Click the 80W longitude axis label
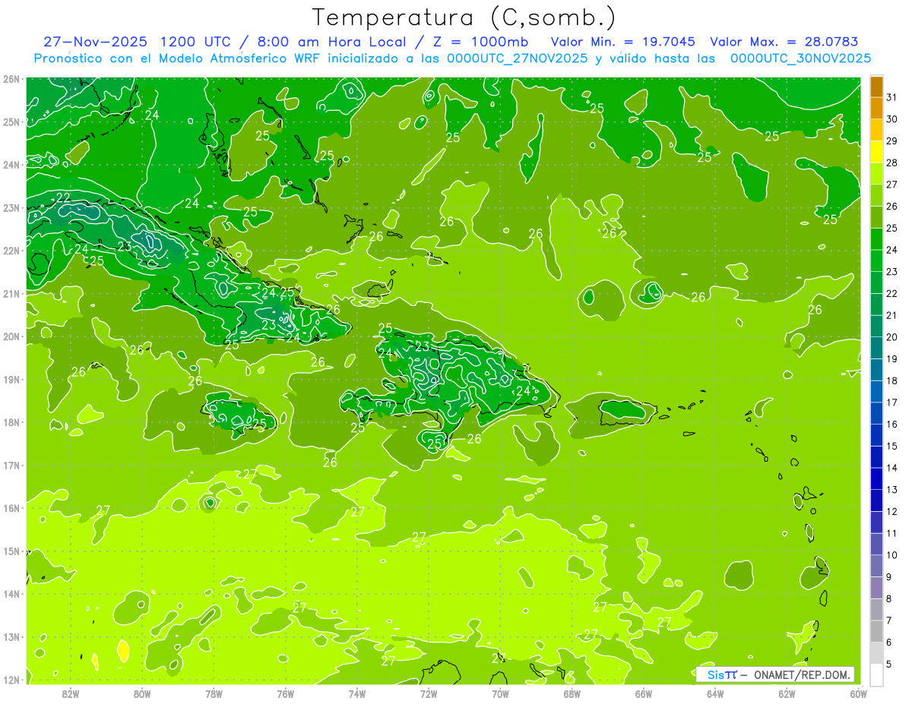Screen dimensions: 912x704 click(142, 693)
